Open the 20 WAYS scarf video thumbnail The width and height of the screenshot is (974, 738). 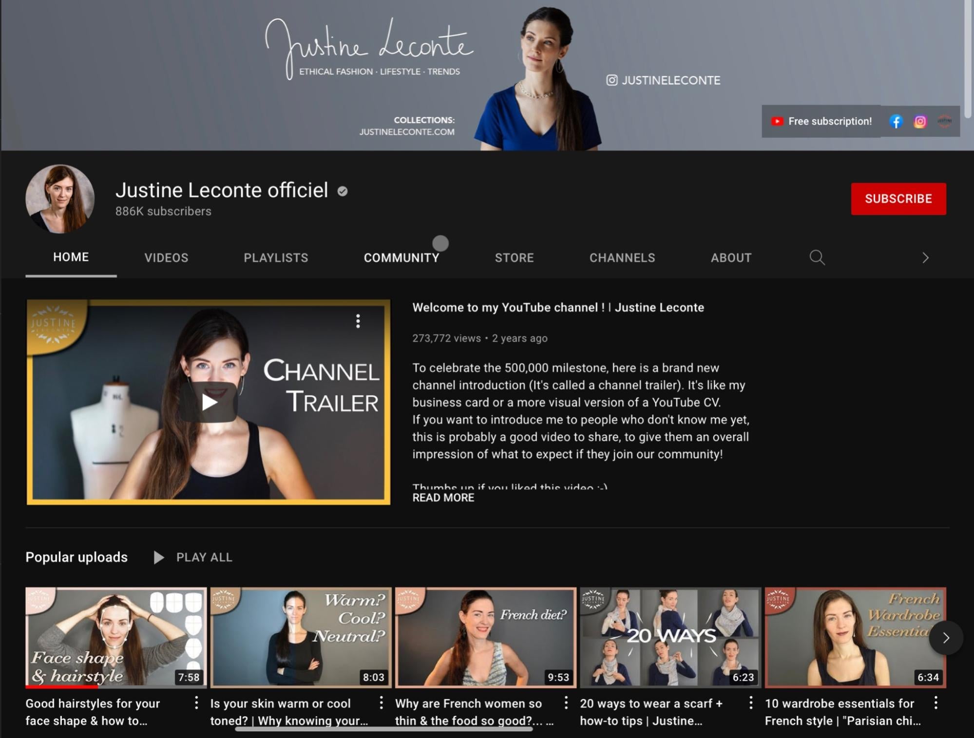tap(670, 638)
